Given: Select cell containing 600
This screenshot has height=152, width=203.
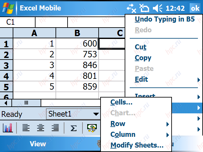Looking at the screenshot, I should coord(77,44).
